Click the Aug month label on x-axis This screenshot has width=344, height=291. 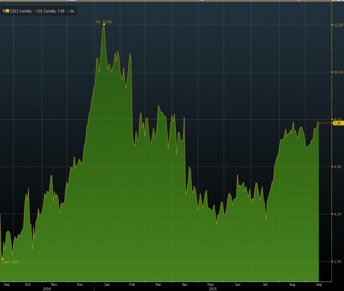292,284
